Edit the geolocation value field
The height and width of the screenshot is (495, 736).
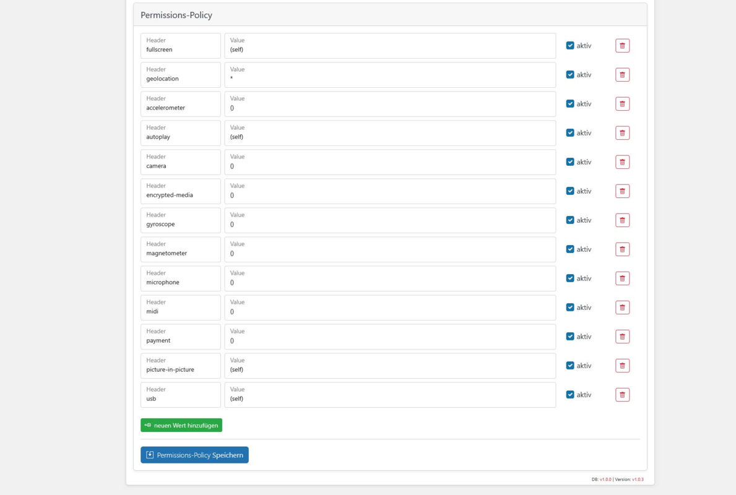pyautogui.click(x=390, y=75)
